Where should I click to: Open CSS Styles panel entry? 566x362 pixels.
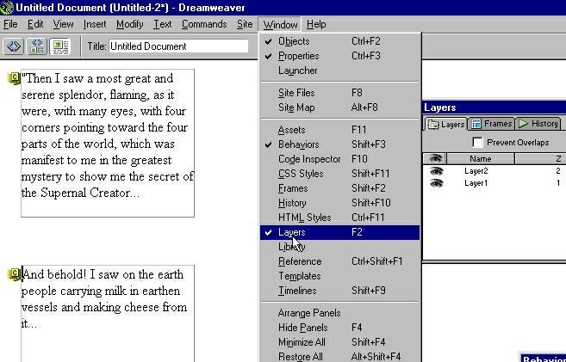339,174
